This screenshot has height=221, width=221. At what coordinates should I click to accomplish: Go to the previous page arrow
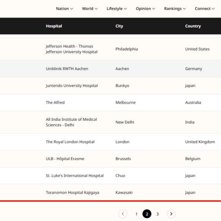[123, 214]
